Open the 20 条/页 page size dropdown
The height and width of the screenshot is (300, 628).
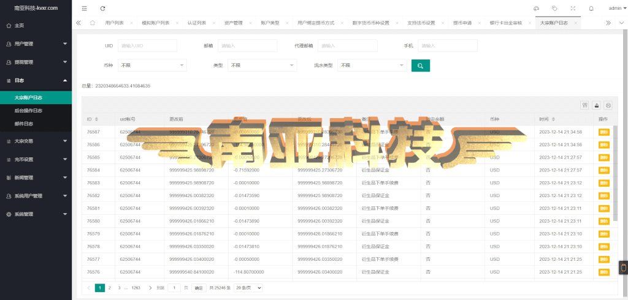pyautogui.click(x=248, y=288)
